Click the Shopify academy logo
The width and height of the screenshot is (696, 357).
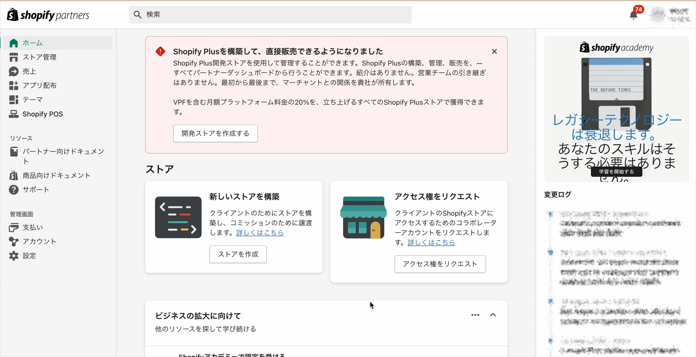pos(616,48)
